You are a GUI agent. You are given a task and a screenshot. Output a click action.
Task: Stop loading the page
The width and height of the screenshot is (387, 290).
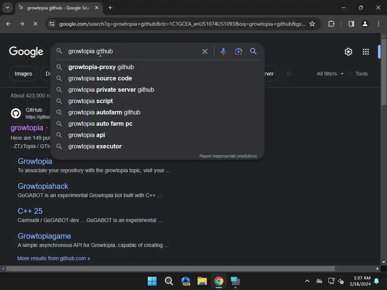[x=35, y=24]
